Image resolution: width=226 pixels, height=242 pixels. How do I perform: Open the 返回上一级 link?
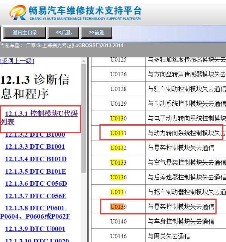[17, 61]
